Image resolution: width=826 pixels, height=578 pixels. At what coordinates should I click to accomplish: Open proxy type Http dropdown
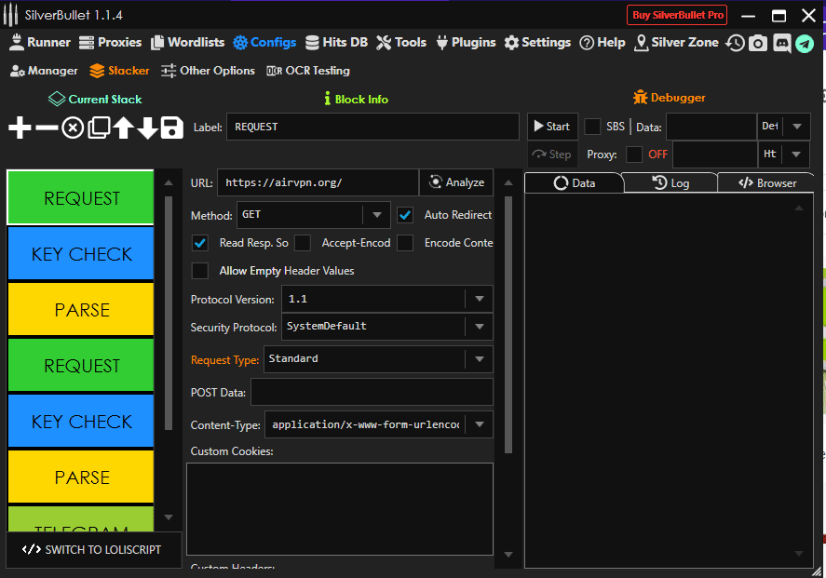784,155
